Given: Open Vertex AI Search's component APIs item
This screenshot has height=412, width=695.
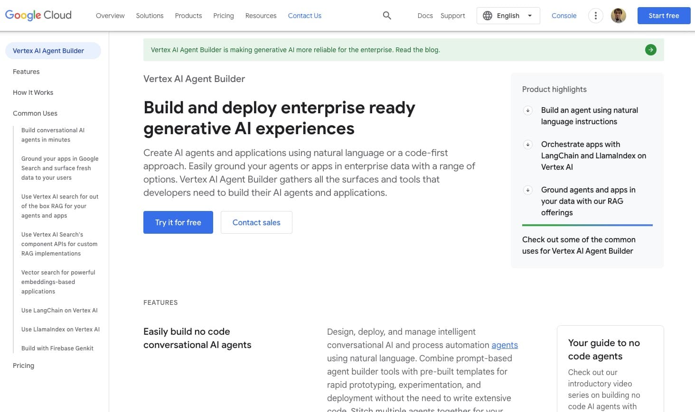Looking at the screenshot, I should [x=59, y=244].
